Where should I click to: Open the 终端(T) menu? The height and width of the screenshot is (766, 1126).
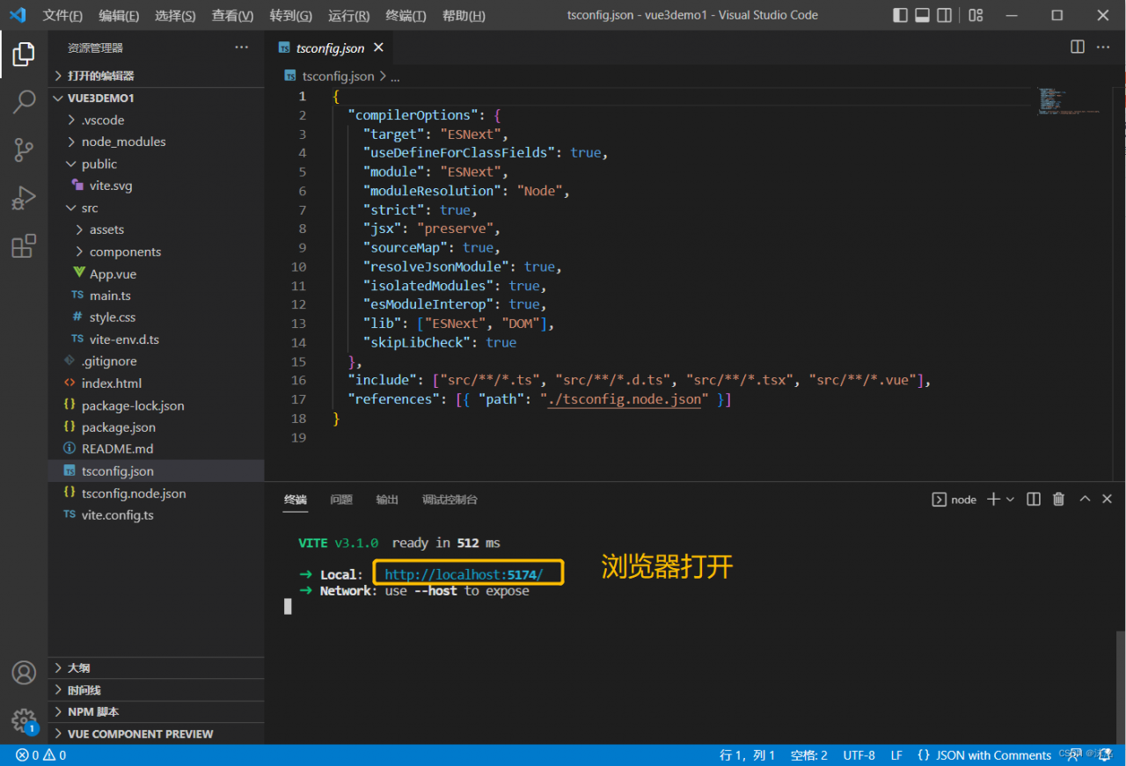tap(406, 16)
